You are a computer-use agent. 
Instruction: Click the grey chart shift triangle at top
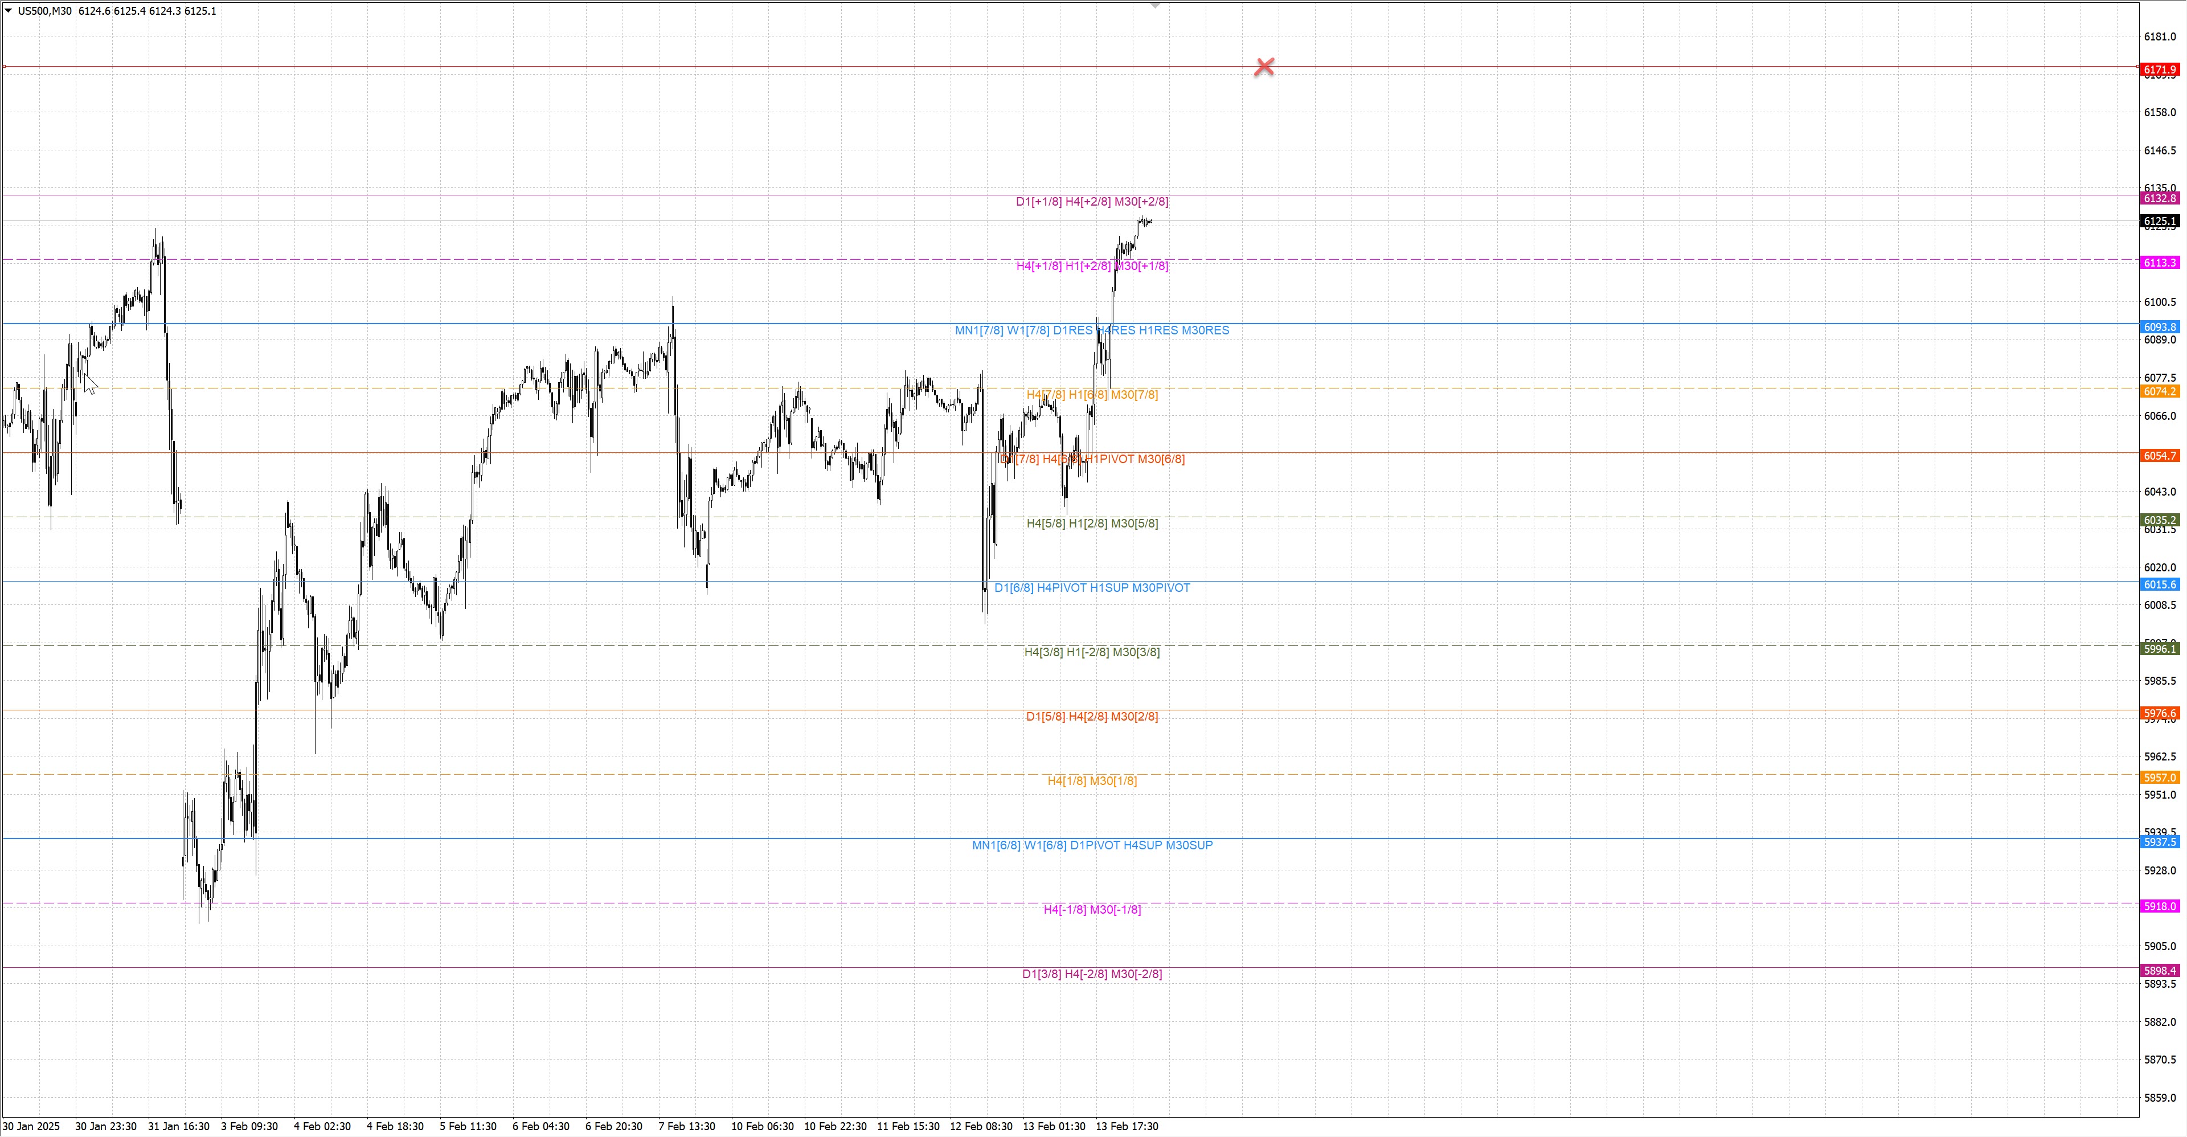tap(1154, 6)
